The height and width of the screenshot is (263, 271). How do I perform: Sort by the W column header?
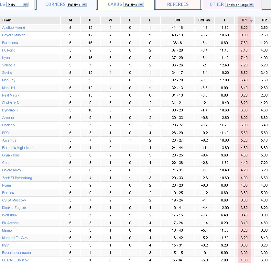(111, 20)
